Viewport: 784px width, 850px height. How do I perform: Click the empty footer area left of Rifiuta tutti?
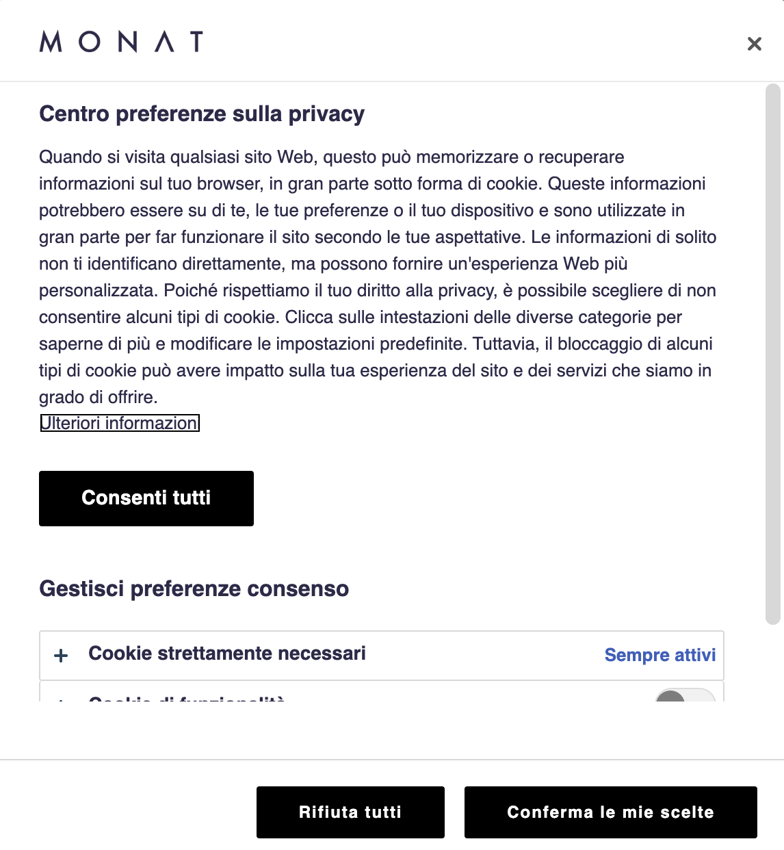pyautogui.click(x=130, y=812)
